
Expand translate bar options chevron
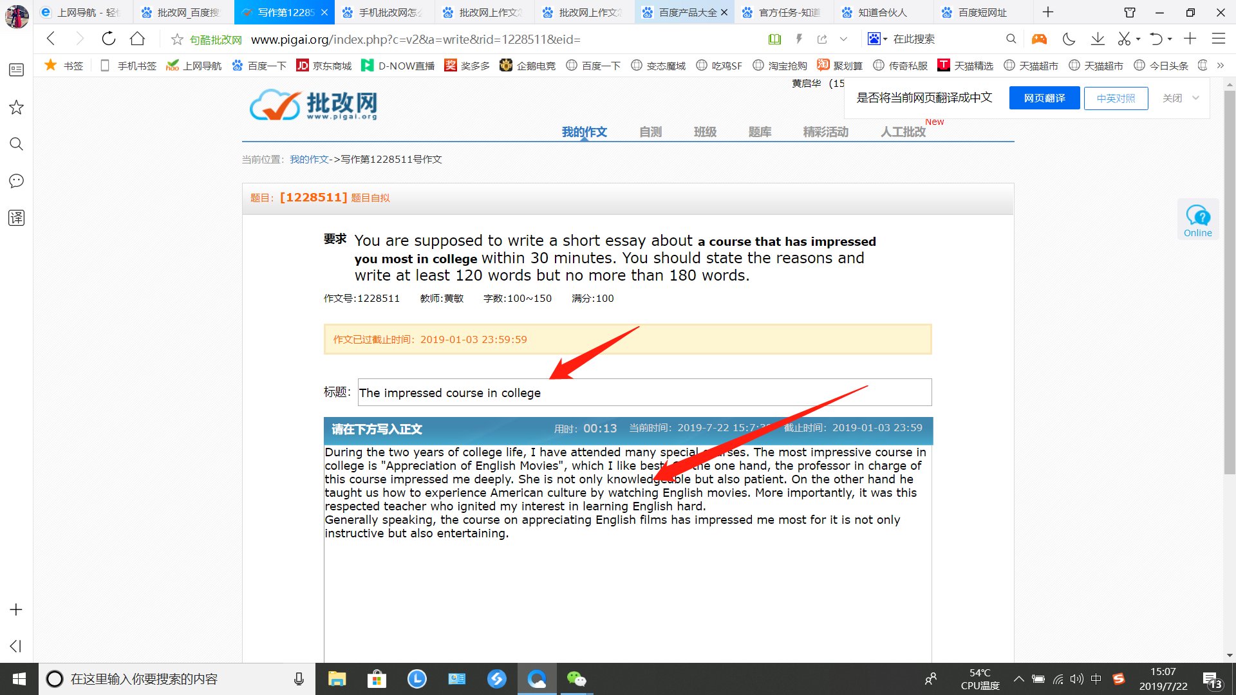[x=1195, y=98]
